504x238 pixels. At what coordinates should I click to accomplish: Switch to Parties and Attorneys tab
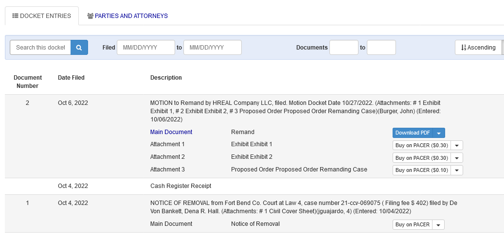127,16
